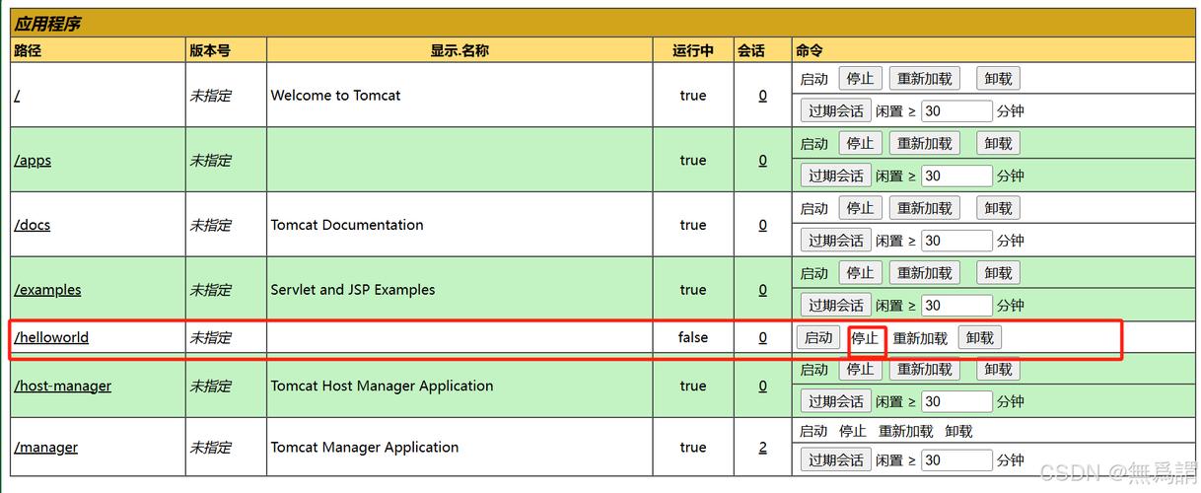Expire sessions for /host-manager
The image size is (1201, 493).
pyautogui.click(x=836, y=402)
